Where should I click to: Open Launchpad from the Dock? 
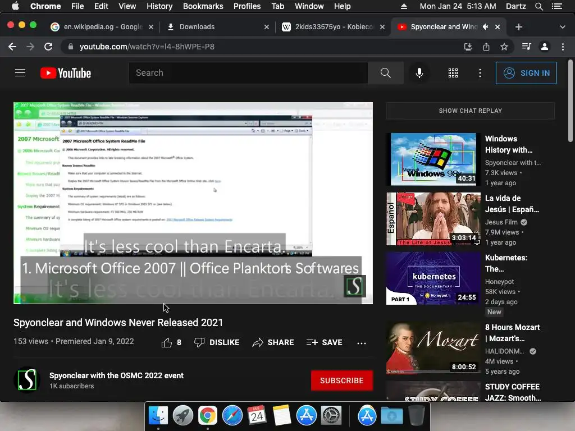point(182,416)
